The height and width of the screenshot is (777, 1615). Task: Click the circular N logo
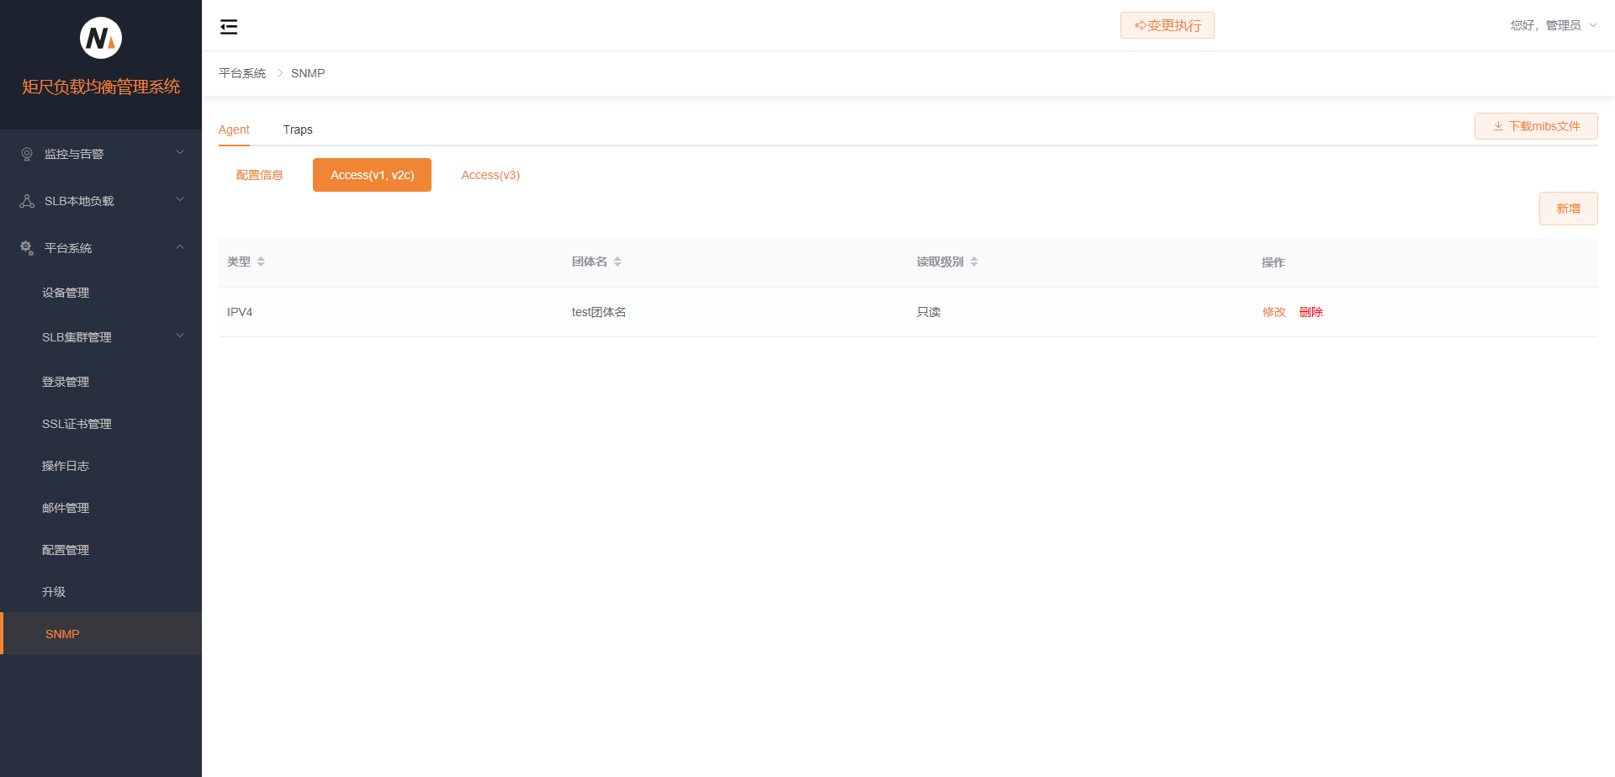(100, 37)
